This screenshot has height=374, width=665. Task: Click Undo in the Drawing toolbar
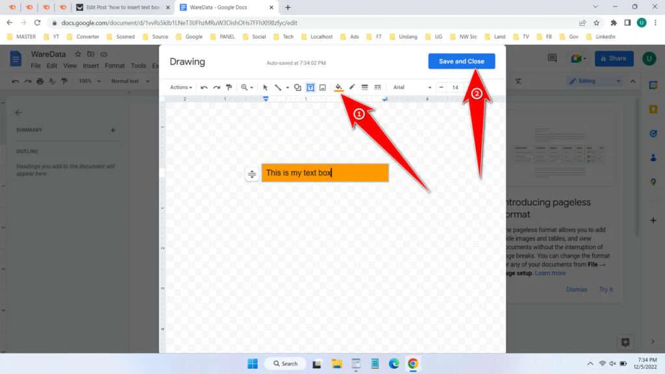[205, 87]
